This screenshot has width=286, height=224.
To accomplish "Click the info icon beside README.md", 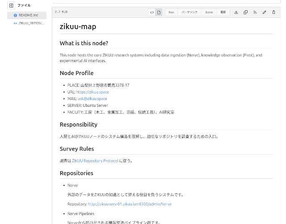I will [x=15, y=15].
